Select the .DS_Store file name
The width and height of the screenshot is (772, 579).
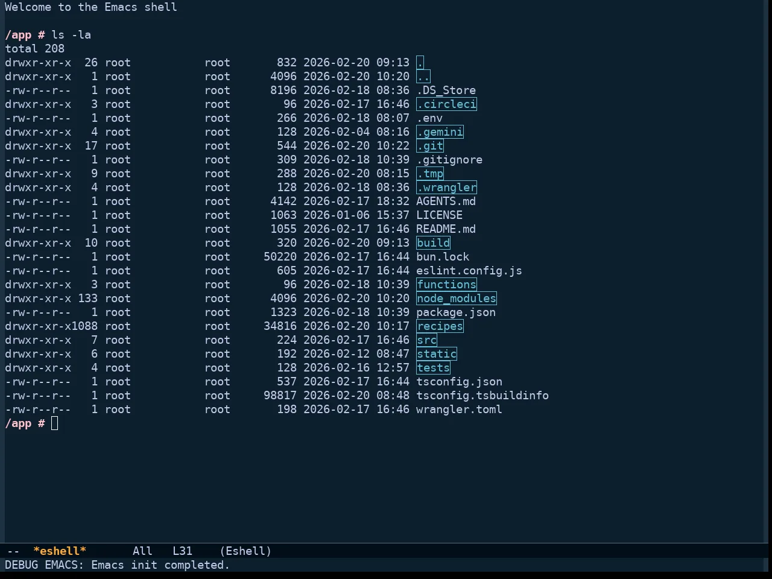click(x=446, y=90)
